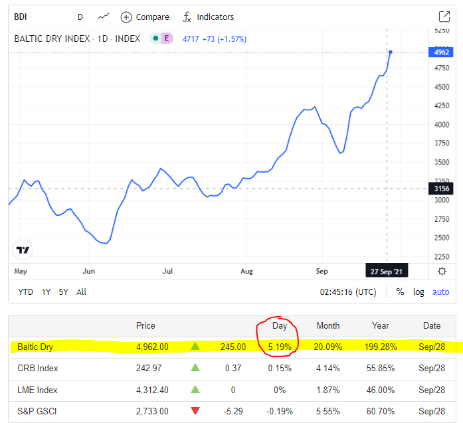
Task: Click the black 3156 crosshair price label
Action: tap(441, 189)
